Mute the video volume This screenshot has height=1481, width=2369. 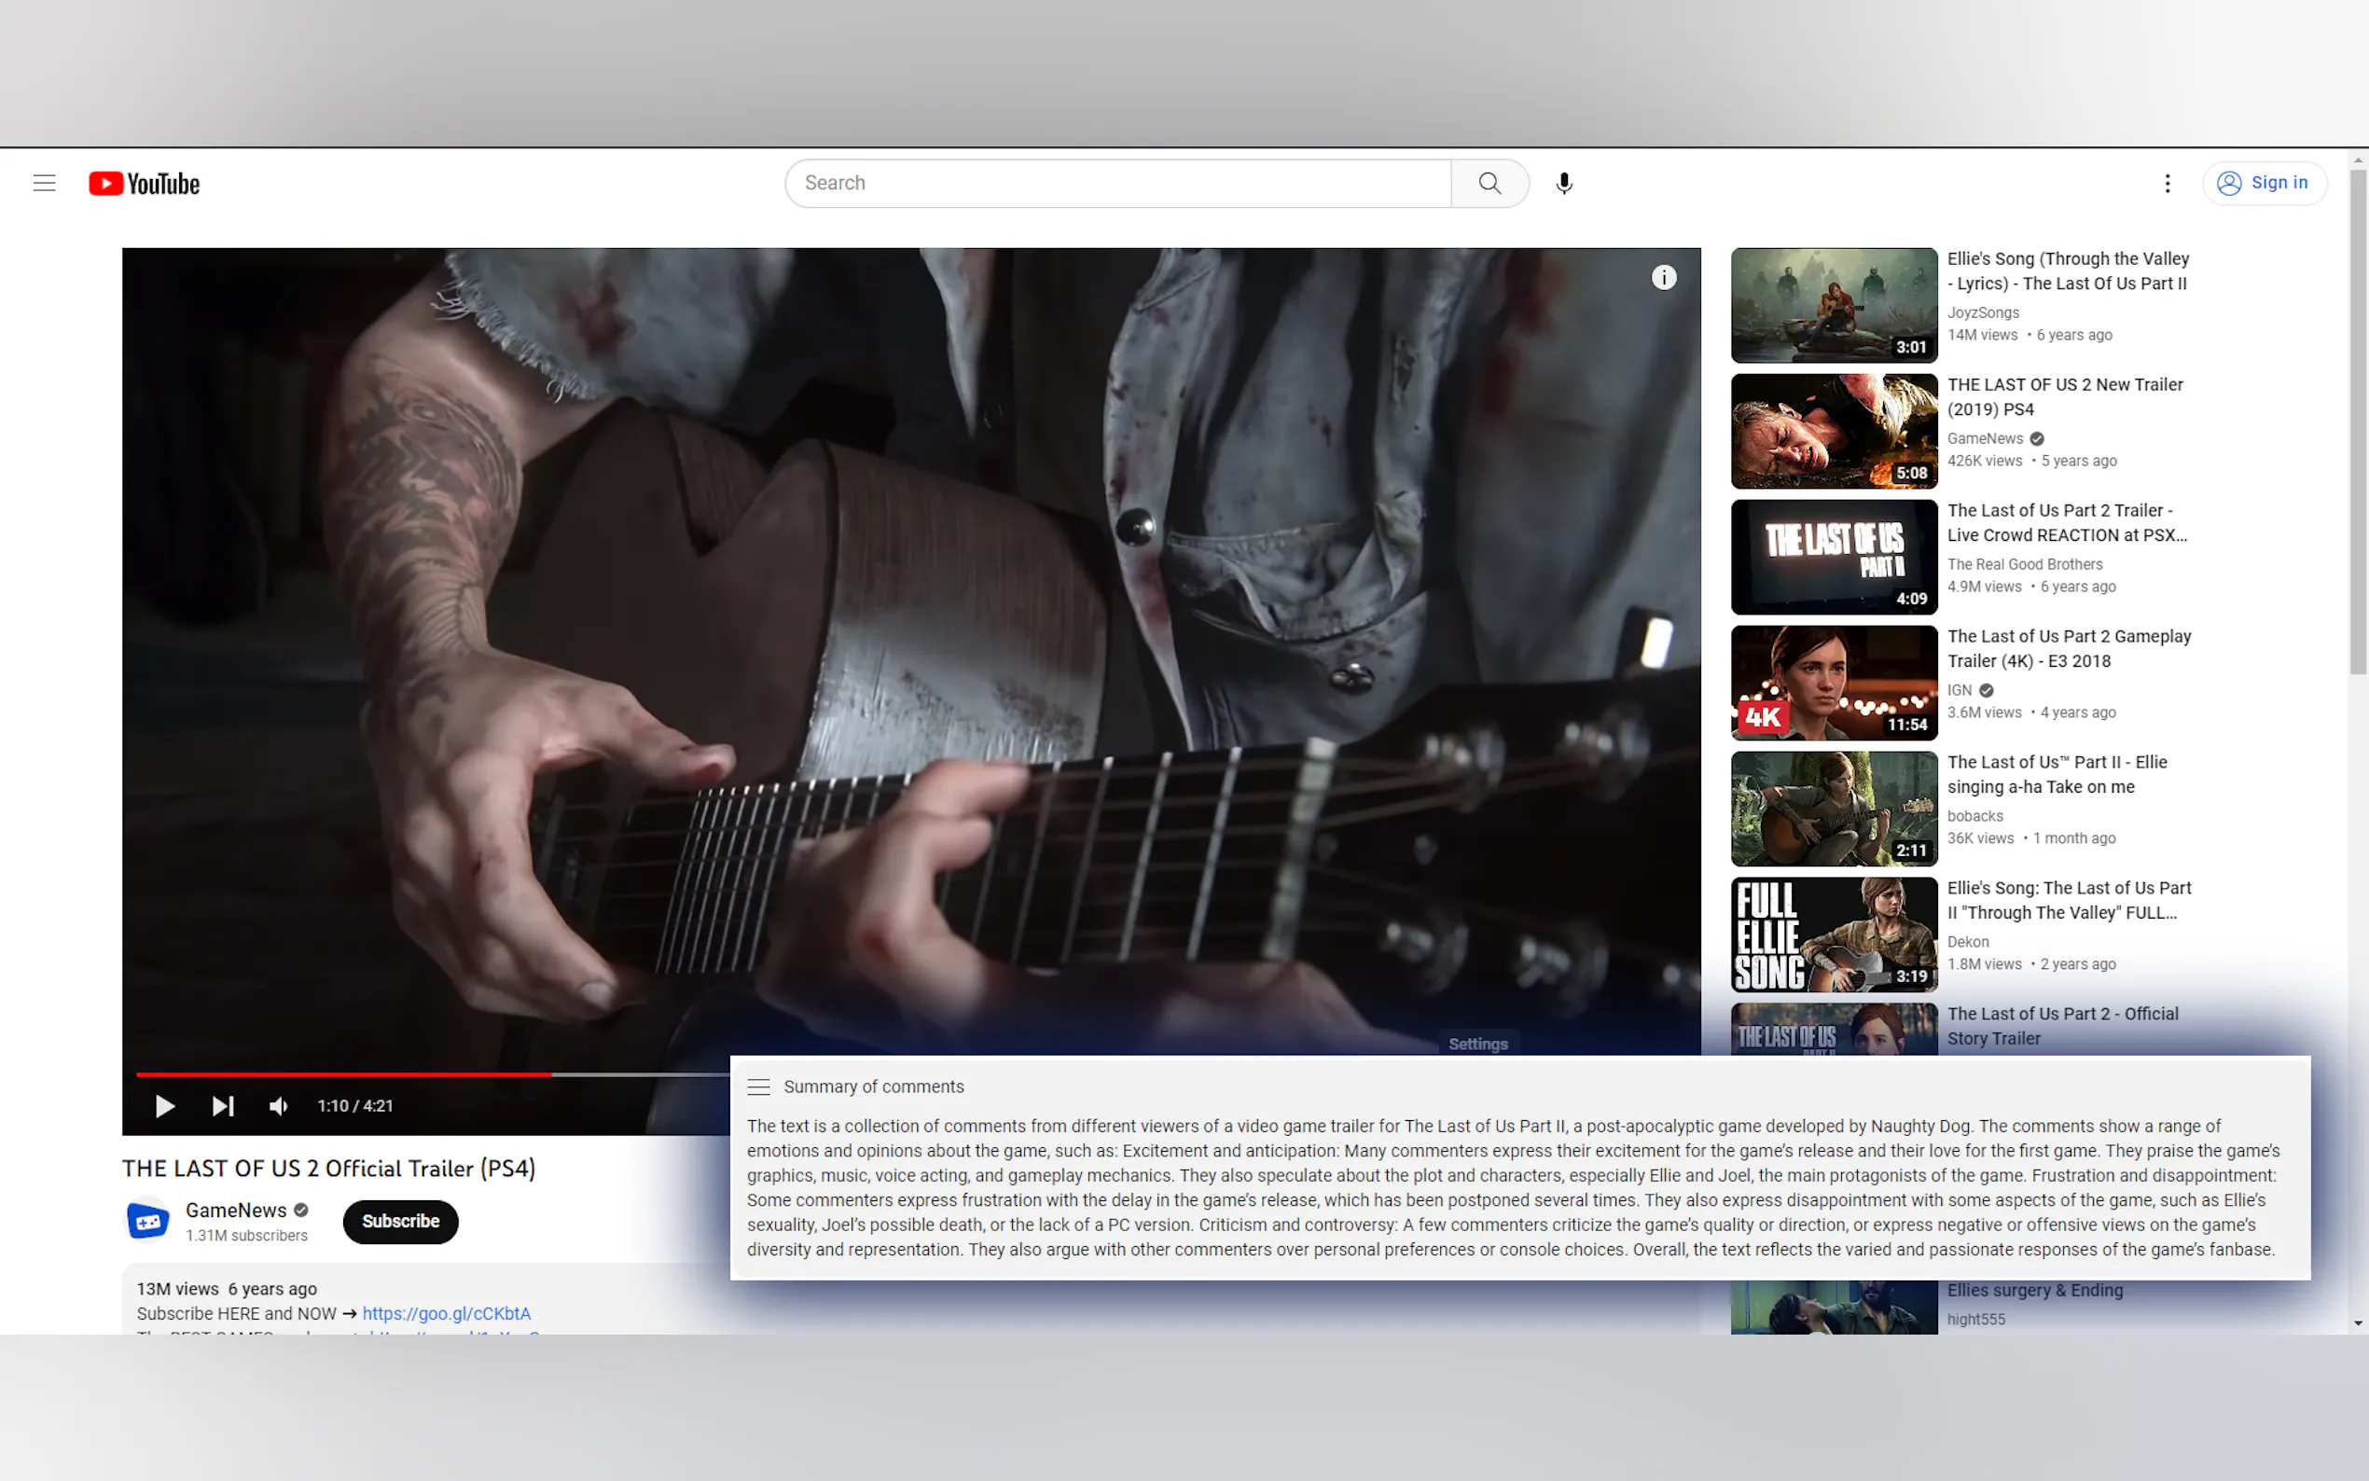pos(279,1106)
